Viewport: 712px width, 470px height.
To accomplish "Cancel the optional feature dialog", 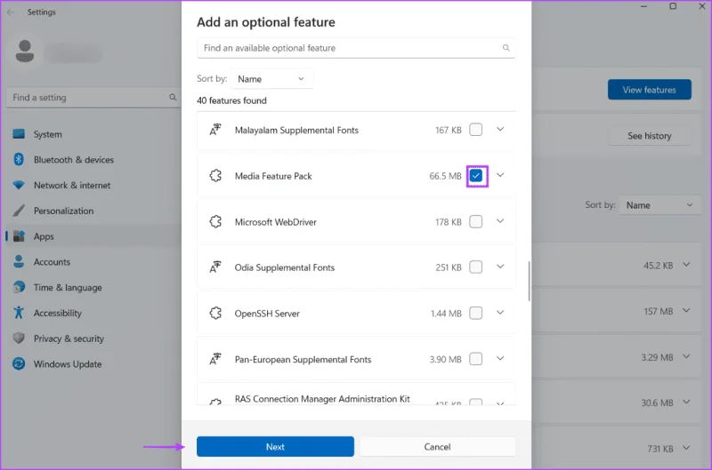I will (x=437, y=446).
